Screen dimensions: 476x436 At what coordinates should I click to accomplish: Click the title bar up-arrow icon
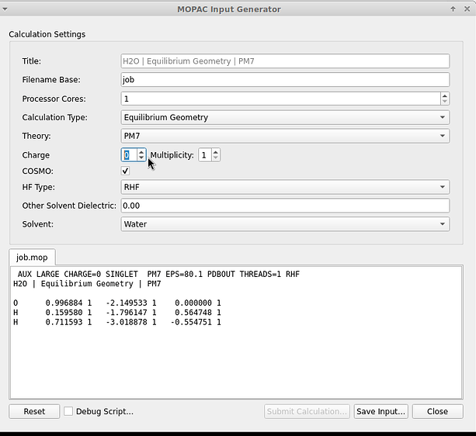click(x=453, y=9)
